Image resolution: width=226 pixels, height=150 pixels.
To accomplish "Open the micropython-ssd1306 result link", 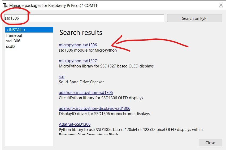I will pos(78,45).
